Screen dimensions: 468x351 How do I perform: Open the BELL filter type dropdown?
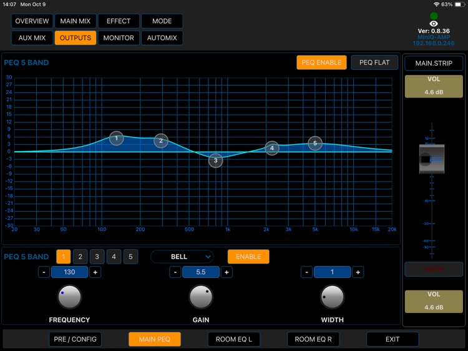click(x=182, y=257)
